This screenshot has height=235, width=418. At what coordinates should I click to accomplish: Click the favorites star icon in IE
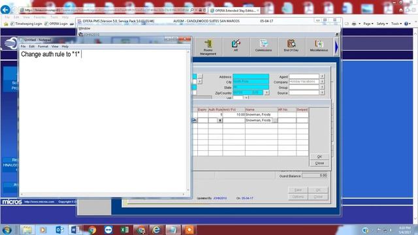point(6,23)
